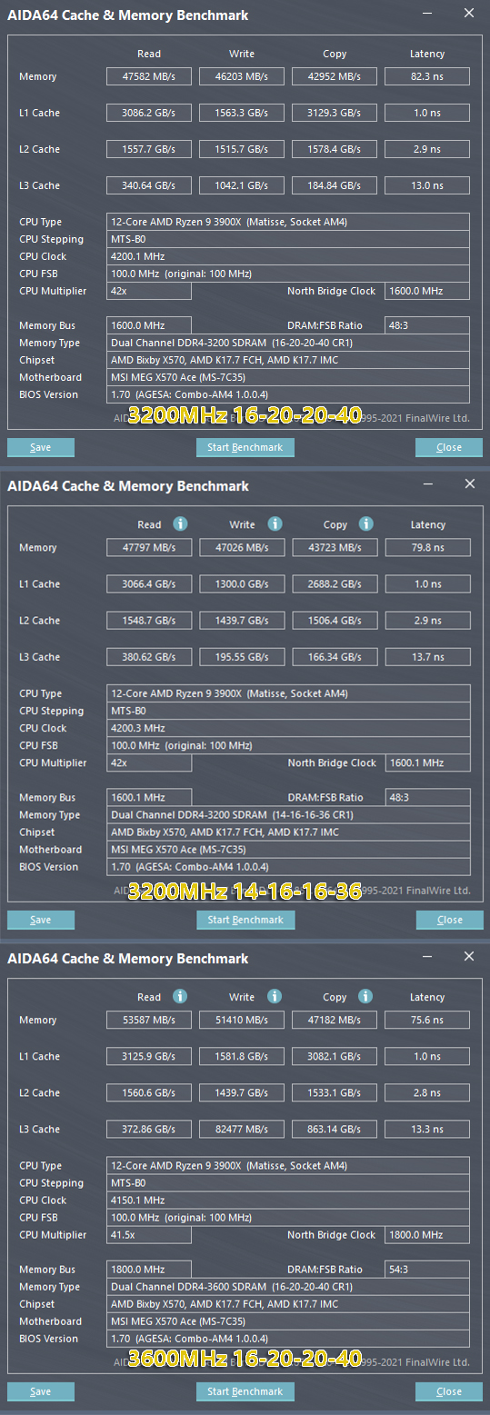
Task: Click the L1 write value 1300.0 GB/s
Action: click(242, 583)
